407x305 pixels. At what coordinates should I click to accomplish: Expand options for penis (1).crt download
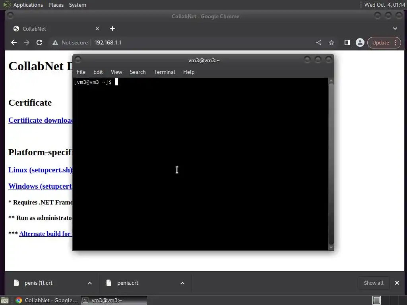(90, 283)
